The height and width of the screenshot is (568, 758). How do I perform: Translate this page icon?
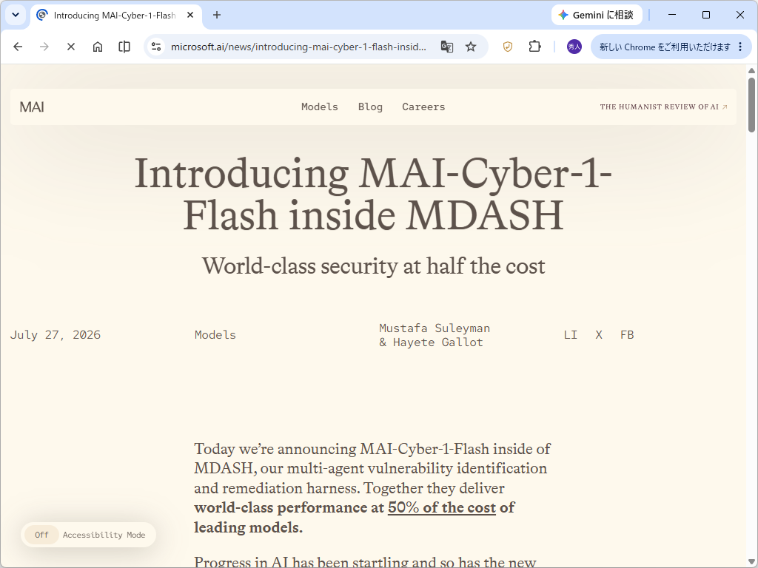(x=446, y=47)
